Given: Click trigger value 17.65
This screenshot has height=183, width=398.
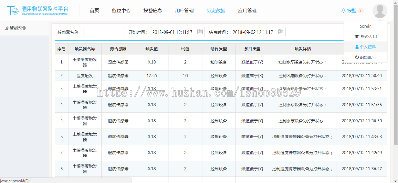Looking at the screenshot, I should (x=152, y=75).
